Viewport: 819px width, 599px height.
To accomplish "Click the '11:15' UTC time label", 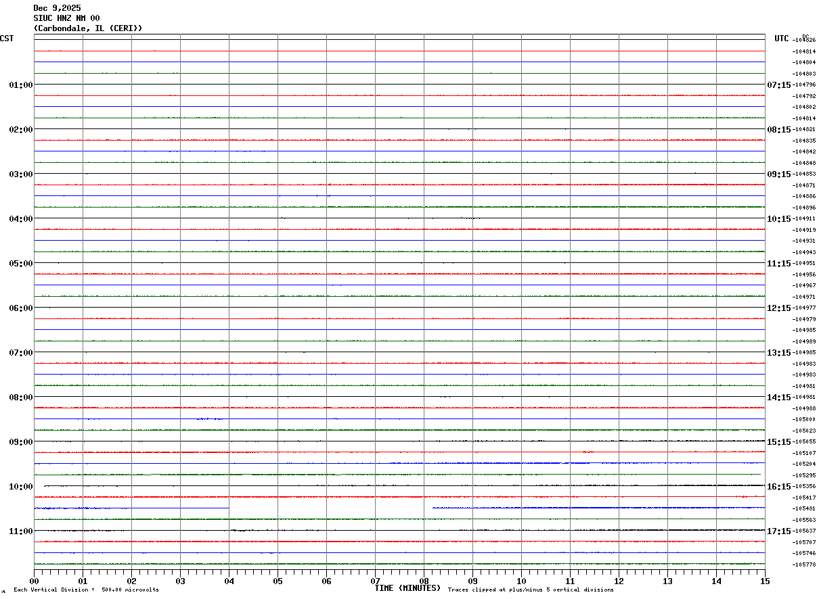I will pyautogui.click(x=778, y=264).
